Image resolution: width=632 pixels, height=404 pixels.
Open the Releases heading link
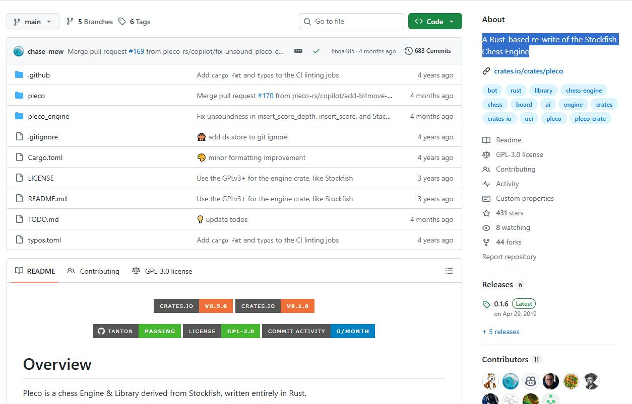(503, 285)
